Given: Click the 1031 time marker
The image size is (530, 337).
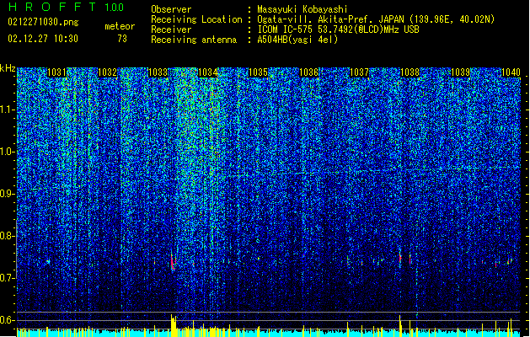Looking at the screenshot, I should (x=56, y=72).
